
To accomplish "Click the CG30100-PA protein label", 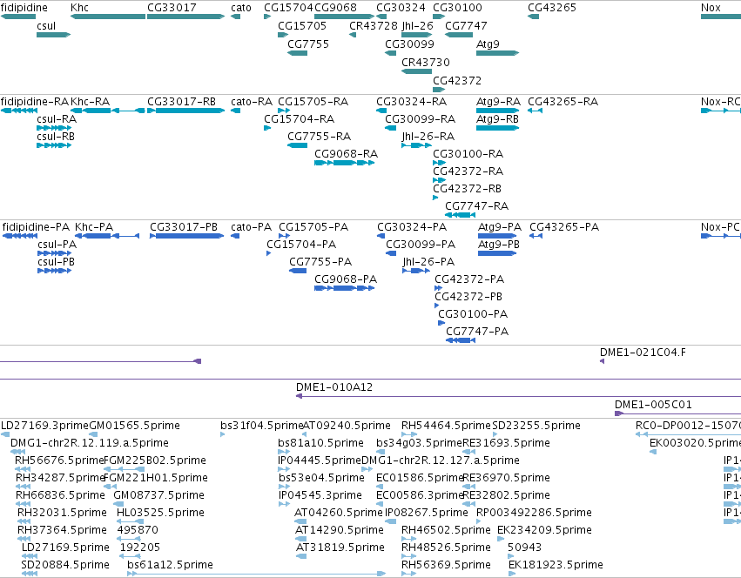I will (473, 314).
